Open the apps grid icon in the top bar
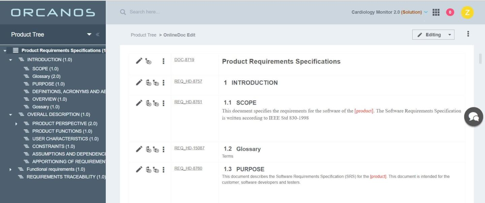 [x=436, y=12]
